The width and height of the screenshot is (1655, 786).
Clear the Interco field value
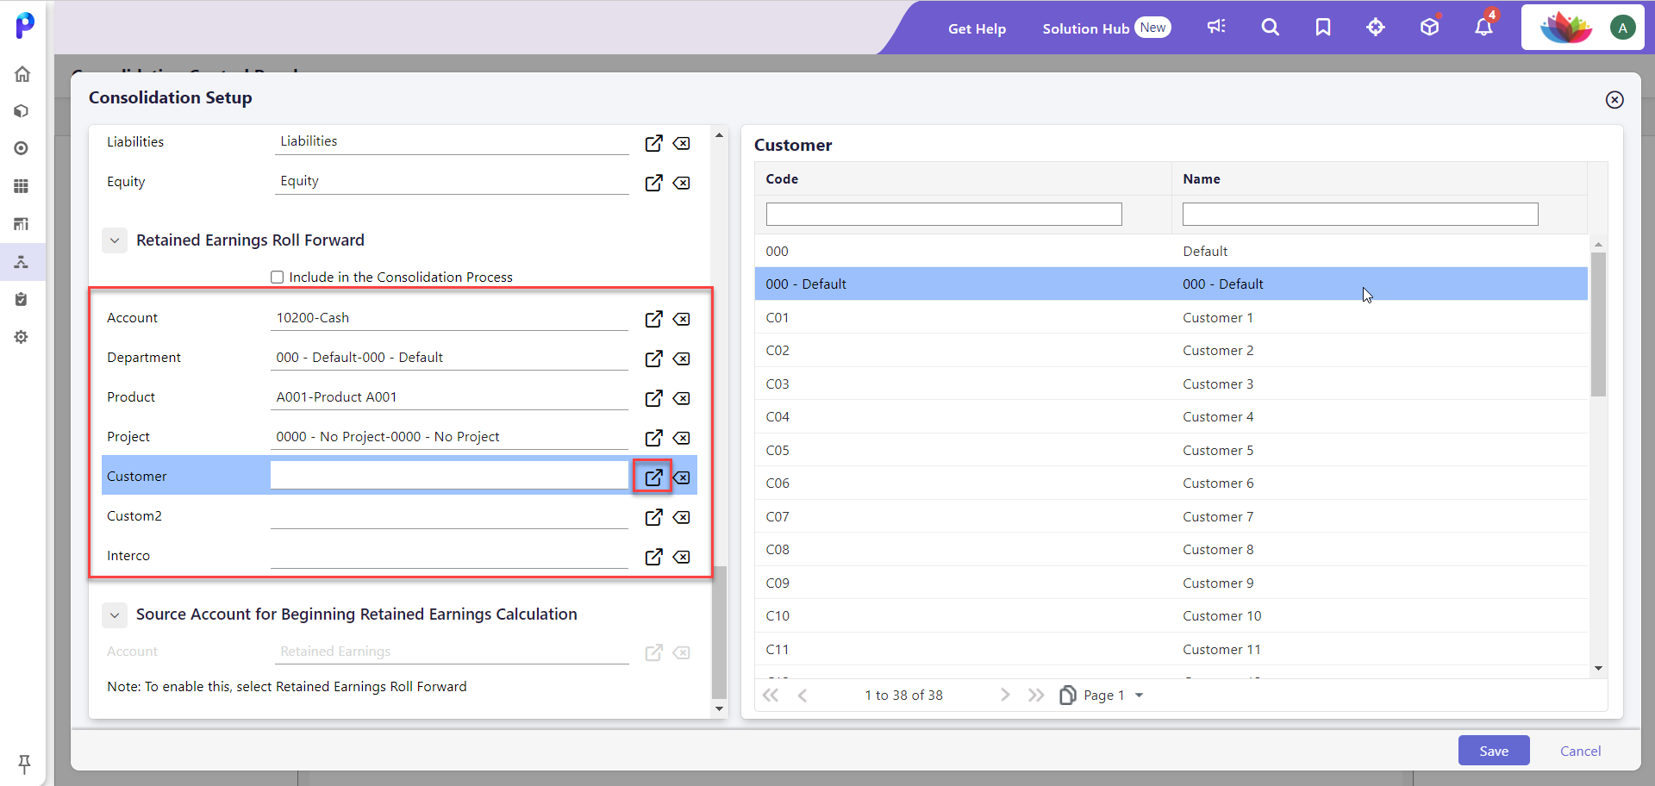(682, 557)
